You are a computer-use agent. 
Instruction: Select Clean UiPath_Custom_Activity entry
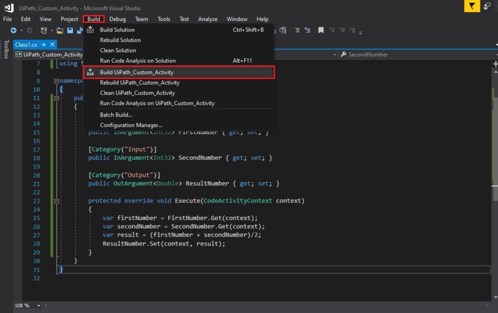pyautogui.click(x=178, y=93)
